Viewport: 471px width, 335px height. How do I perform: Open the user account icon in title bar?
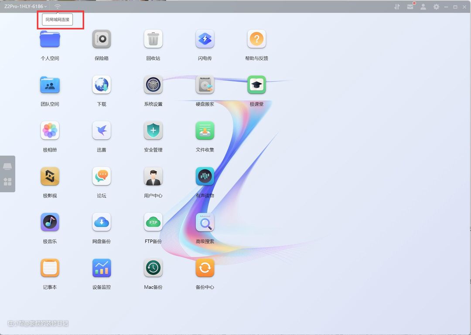423,7
